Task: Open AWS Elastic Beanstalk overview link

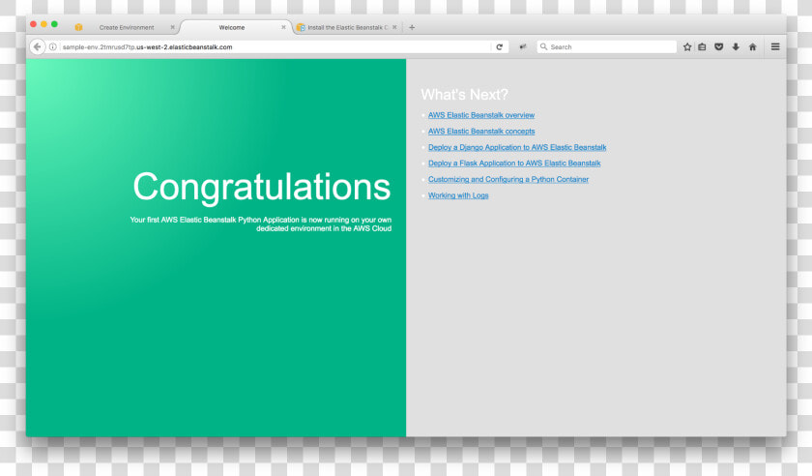Action: (x=481, y=115)
